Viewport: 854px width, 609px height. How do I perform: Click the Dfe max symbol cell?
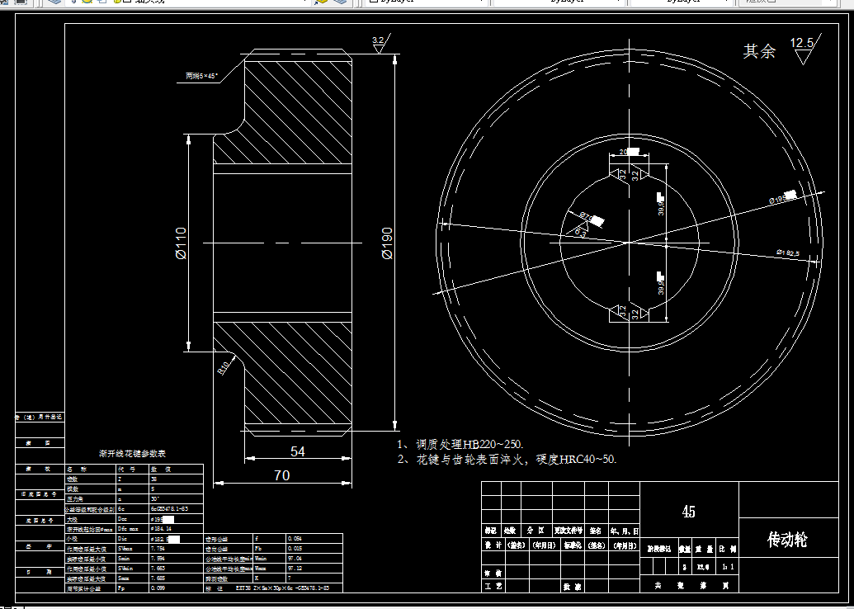coord(128,529)
